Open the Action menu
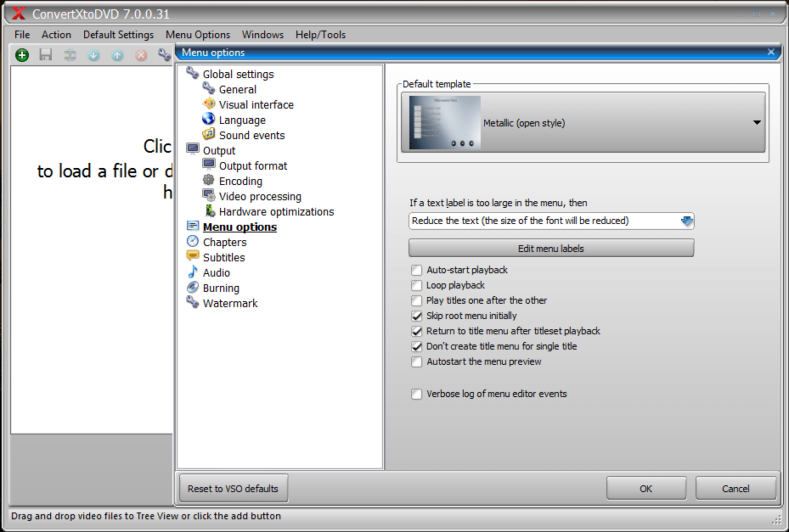 click(x=56, y=35)
